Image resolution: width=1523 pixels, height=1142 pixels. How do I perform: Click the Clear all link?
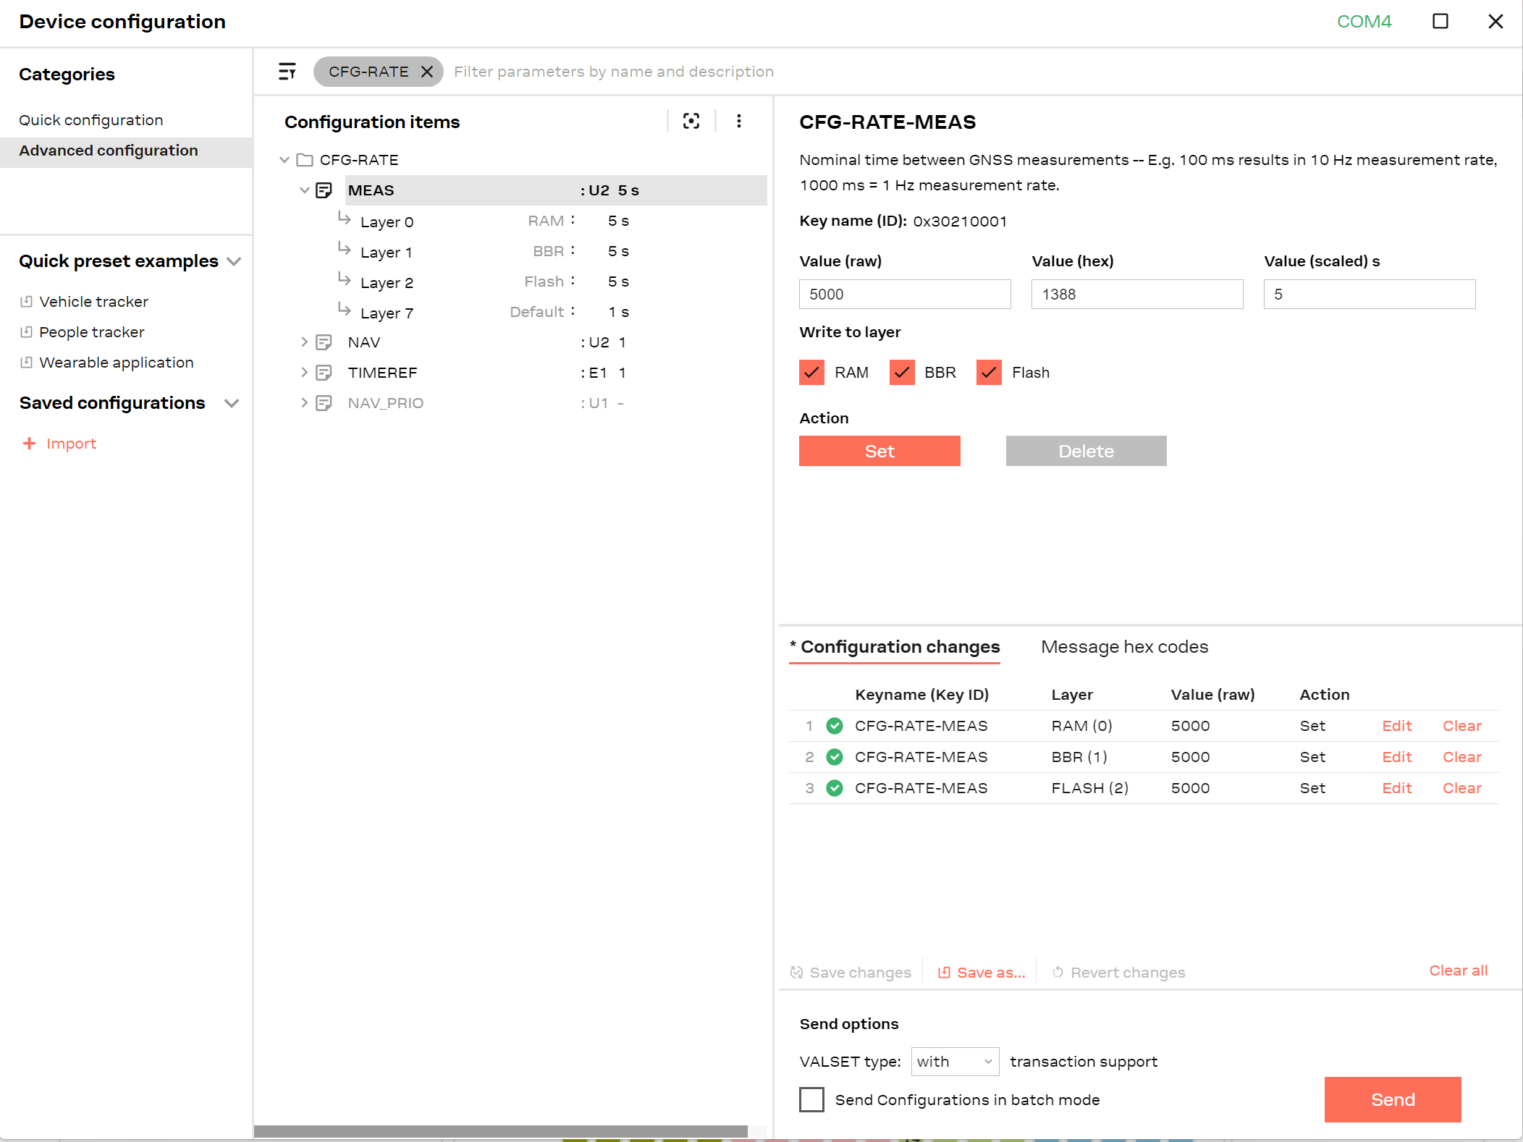tap(1458, 970)
